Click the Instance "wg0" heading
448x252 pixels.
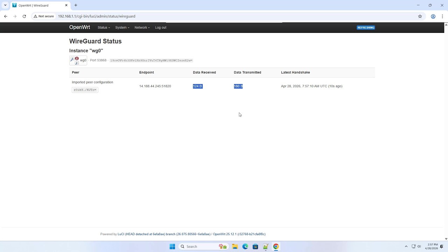tap(86, 50)
